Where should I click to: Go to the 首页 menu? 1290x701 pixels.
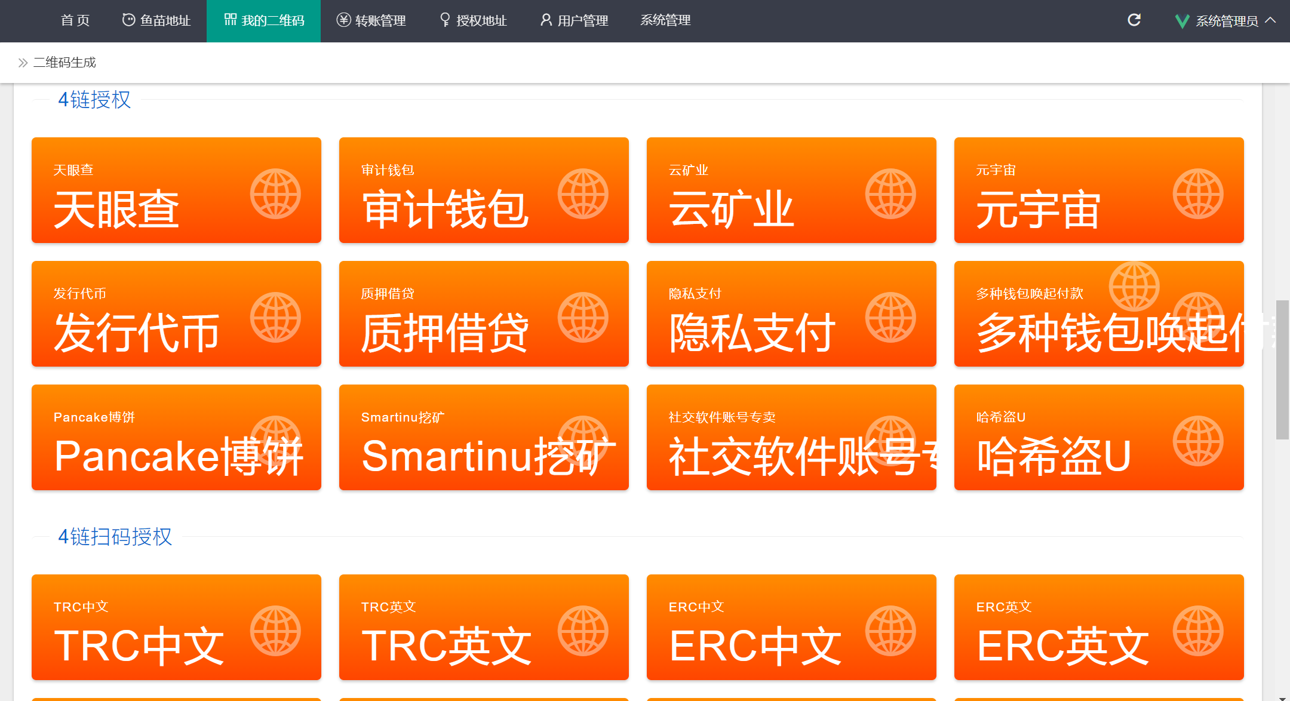pyautogui.click(x=75, y=21)
